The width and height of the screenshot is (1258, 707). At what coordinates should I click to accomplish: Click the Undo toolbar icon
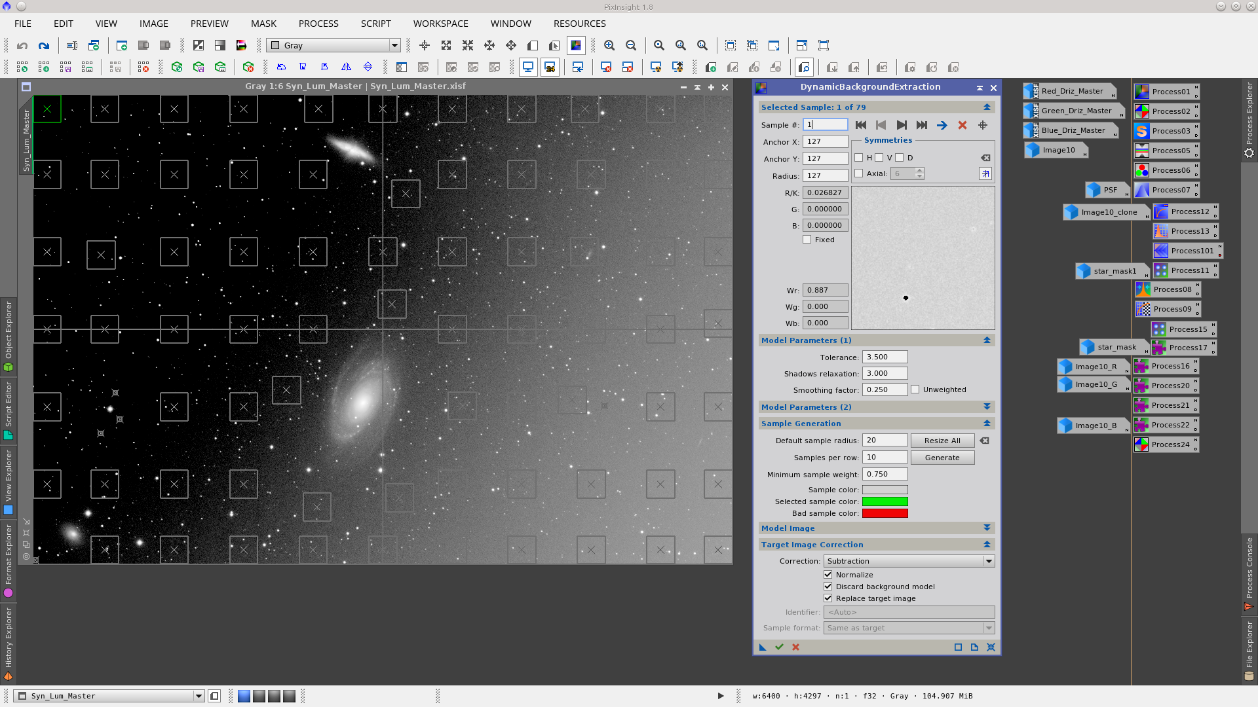[x=23, y=46]
